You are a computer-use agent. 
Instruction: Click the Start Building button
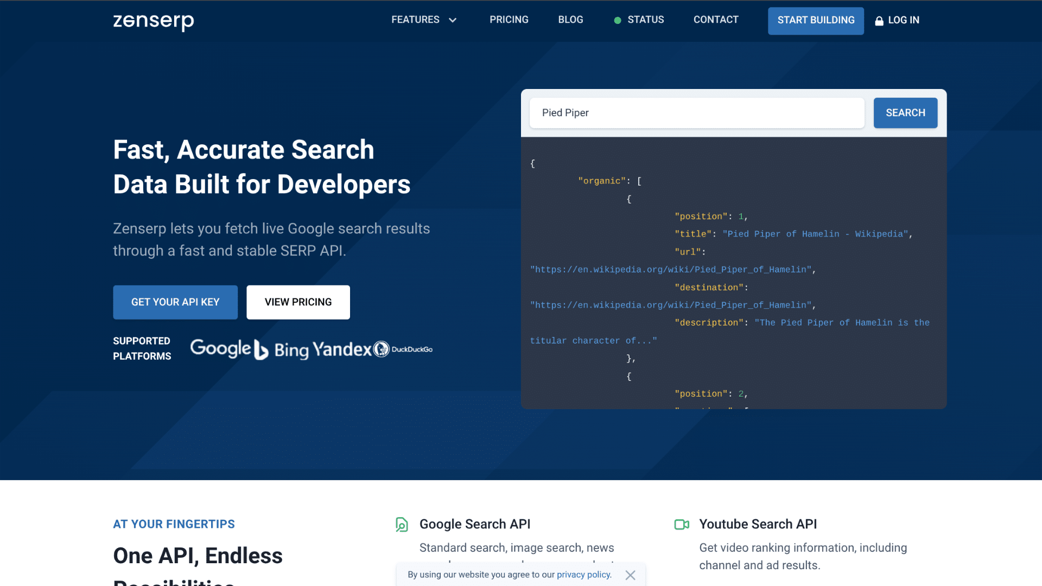point(816,21)
